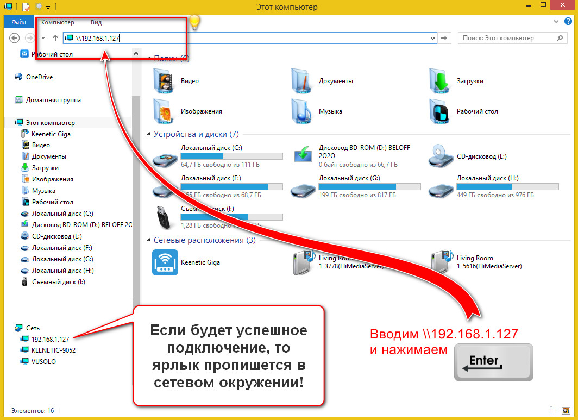Open 192.168.1.127 under Сеть
This screenshot has width=578, height=420.
coord(45,339)
